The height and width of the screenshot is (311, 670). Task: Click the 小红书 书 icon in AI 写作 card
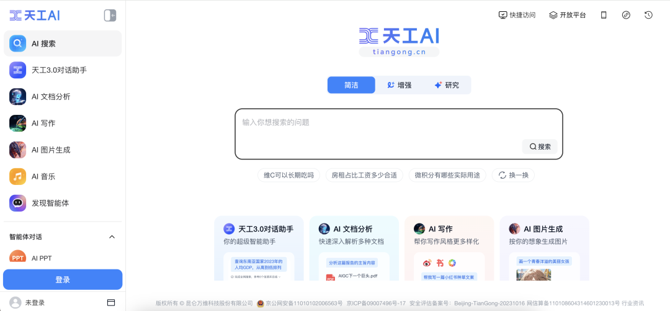tap(440, 262)
